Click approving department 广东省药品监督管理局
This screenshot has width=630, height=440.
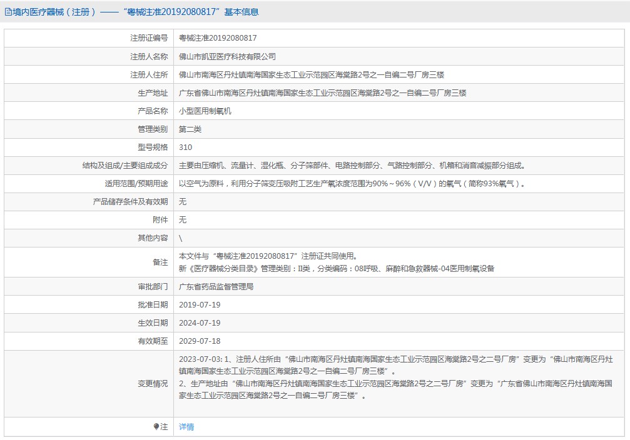click(216, 287)
